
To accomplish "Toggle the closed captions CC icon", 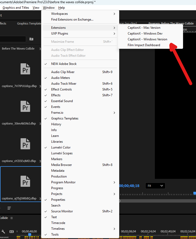I will (x=12, y=232).
